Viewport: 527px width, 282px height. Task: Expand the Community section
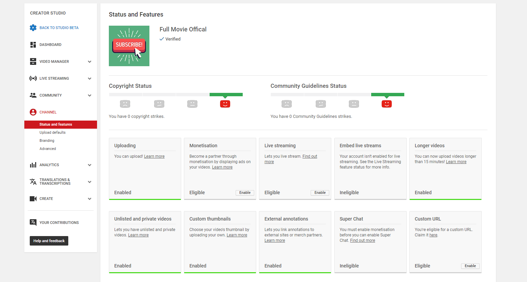pyautogui.click(x=90, y=95)
